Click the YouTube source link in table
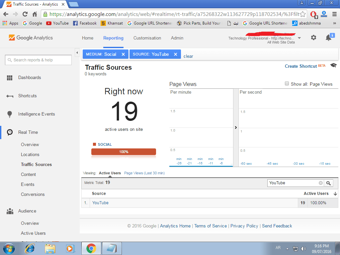The image size is (340, 255). click(x=100, y=203)
